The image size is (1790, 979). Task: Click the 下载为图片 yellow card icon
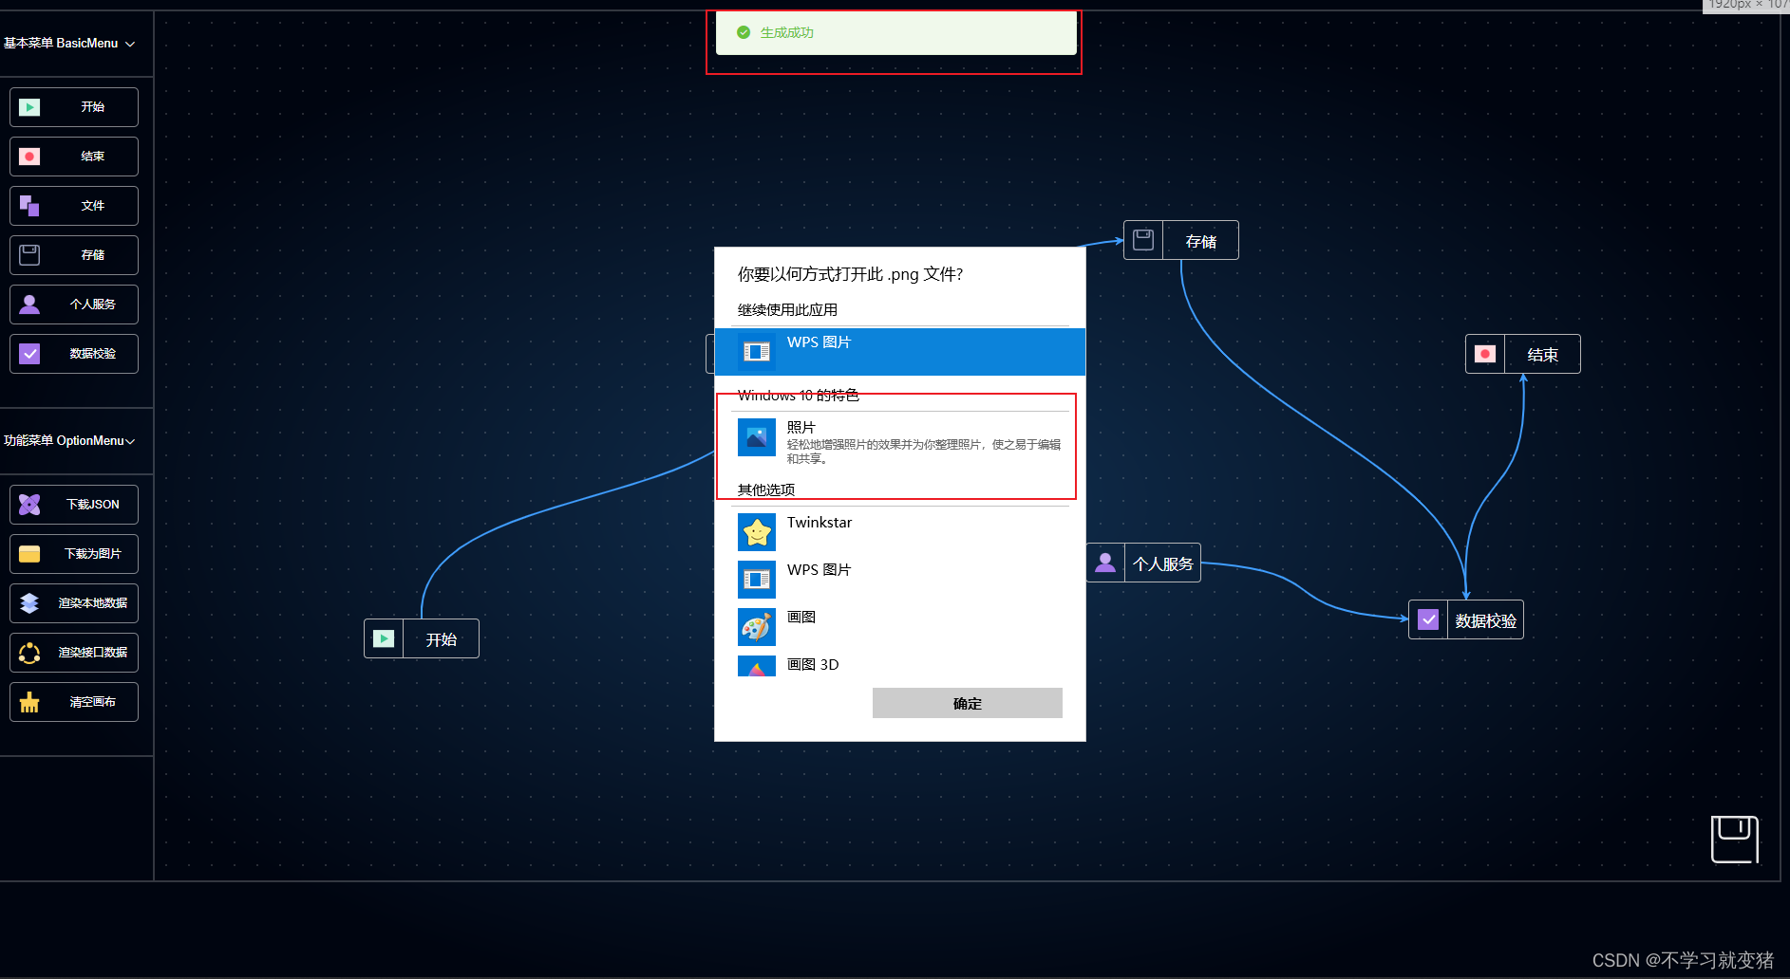29,554
